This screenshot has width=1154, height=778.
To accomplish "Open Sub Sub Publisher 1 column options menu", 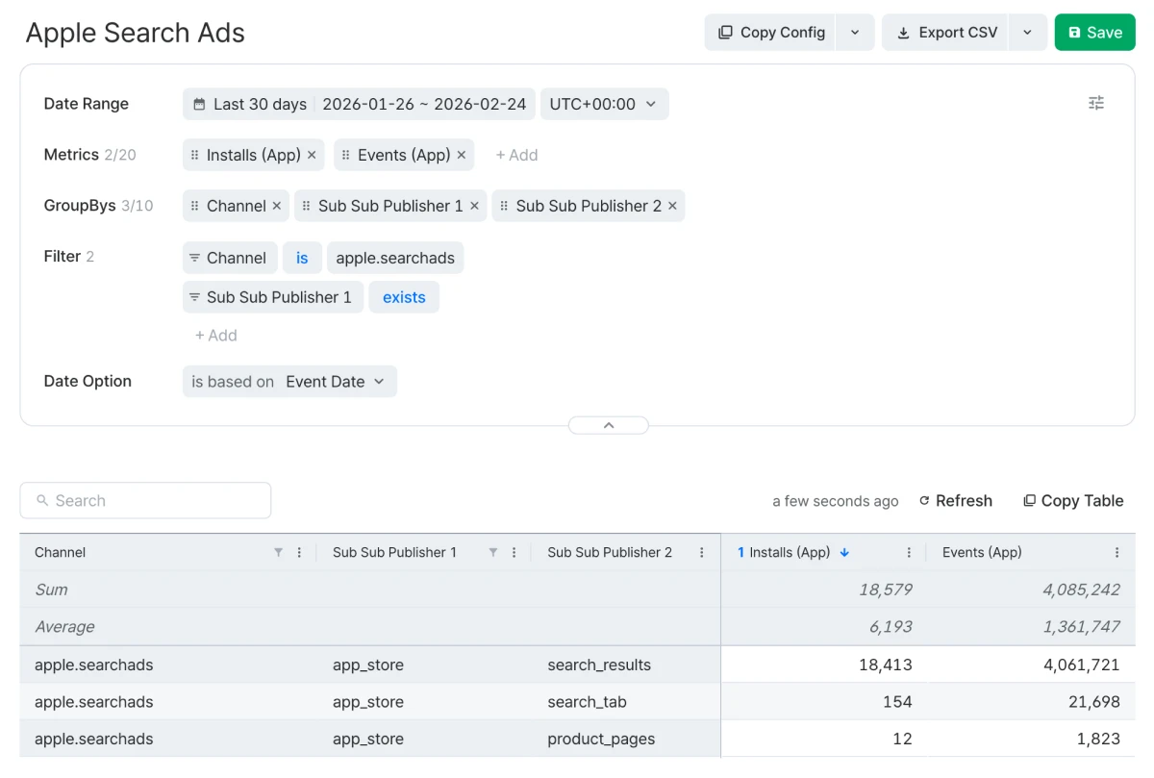I will coord(514,553).
